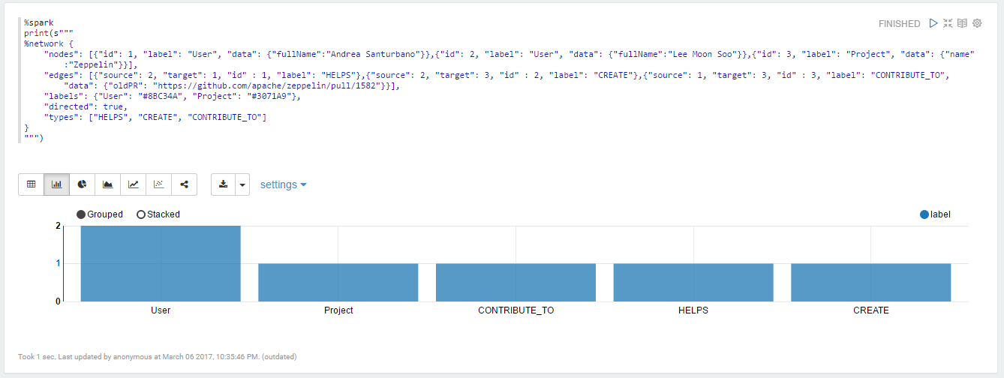Viewport: 1004px width, 378px height.
Task: Open the network graph visualization
Action: [185, 184]
